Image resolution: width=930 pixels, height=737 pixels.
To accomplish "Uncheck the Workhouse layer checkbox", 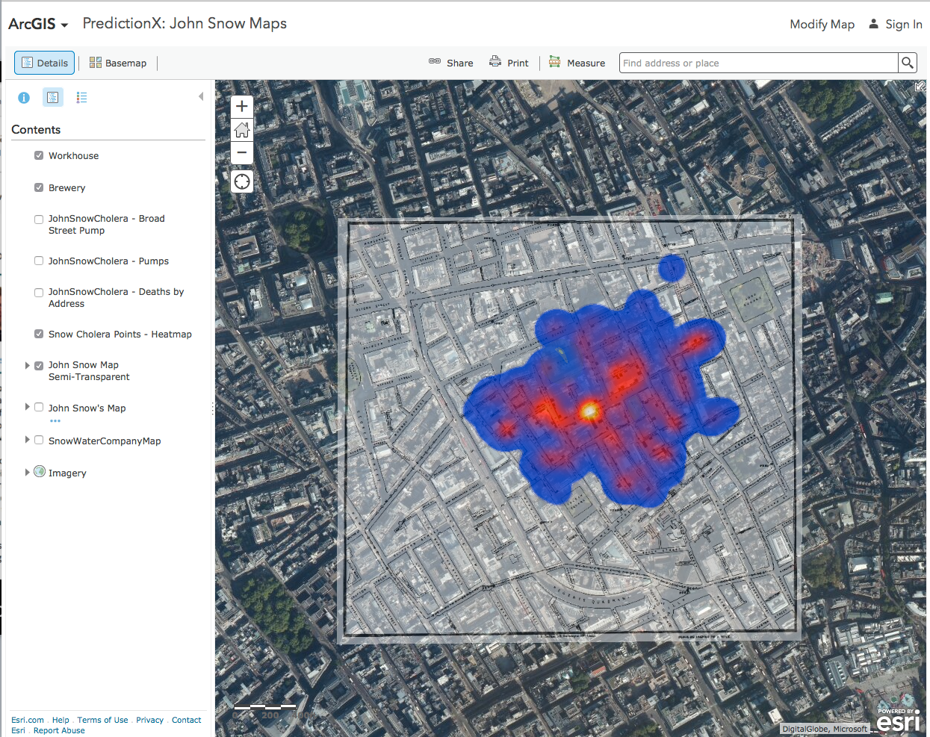I will (39, 155).
